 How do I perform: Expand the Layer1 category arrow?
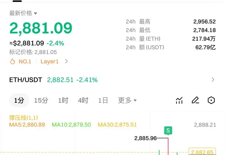[66, 61]
